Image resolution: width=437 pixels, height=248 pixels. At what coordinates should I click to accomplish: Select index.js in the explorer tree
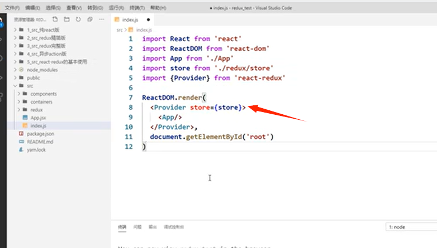pyautogui.click(x=38, y=125)
